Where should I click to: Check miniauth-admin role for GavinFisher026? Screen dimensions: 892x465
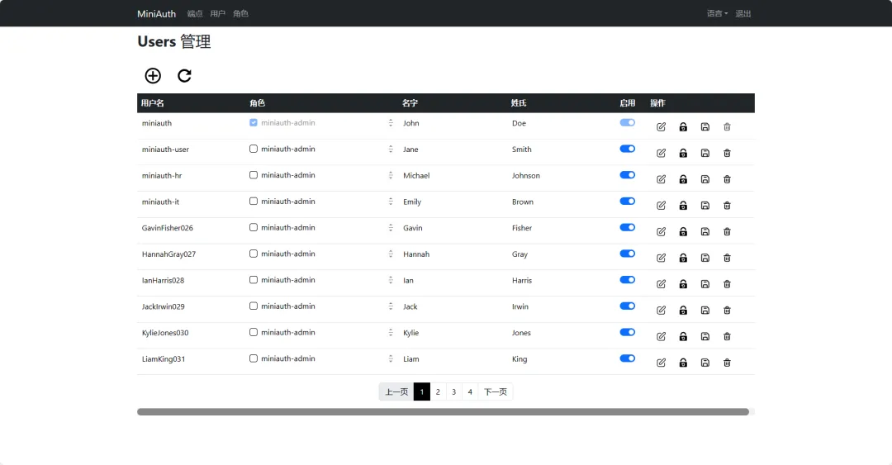[x=254, y=228]
